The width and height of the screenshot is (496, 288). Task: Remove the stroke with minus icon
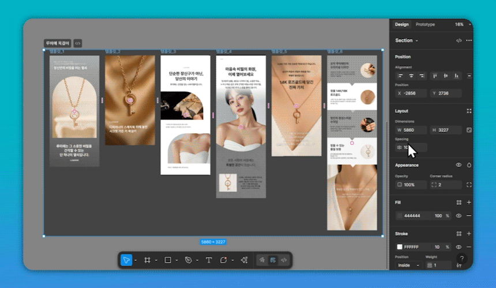click(468, 247)
